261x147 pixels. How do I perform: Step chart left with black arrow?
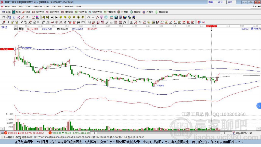[x=52, y=17]
